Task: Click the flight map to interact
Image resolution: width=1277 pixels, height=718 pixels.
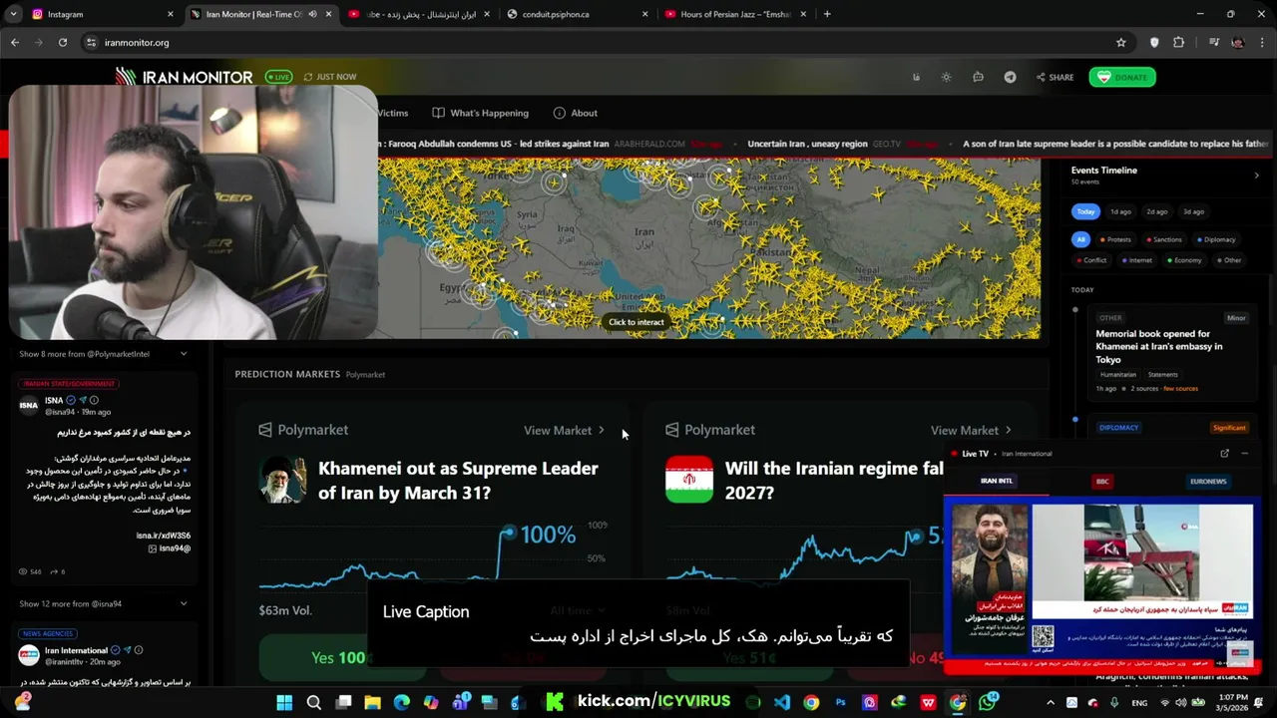Action: 636,322
